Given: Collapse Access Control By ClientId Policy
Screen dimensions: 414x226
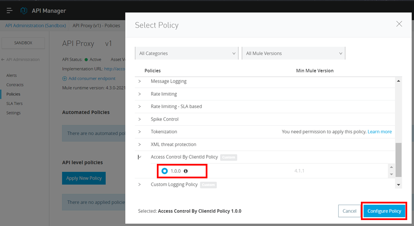Looking at the screenshot, I should pos(139,157).
